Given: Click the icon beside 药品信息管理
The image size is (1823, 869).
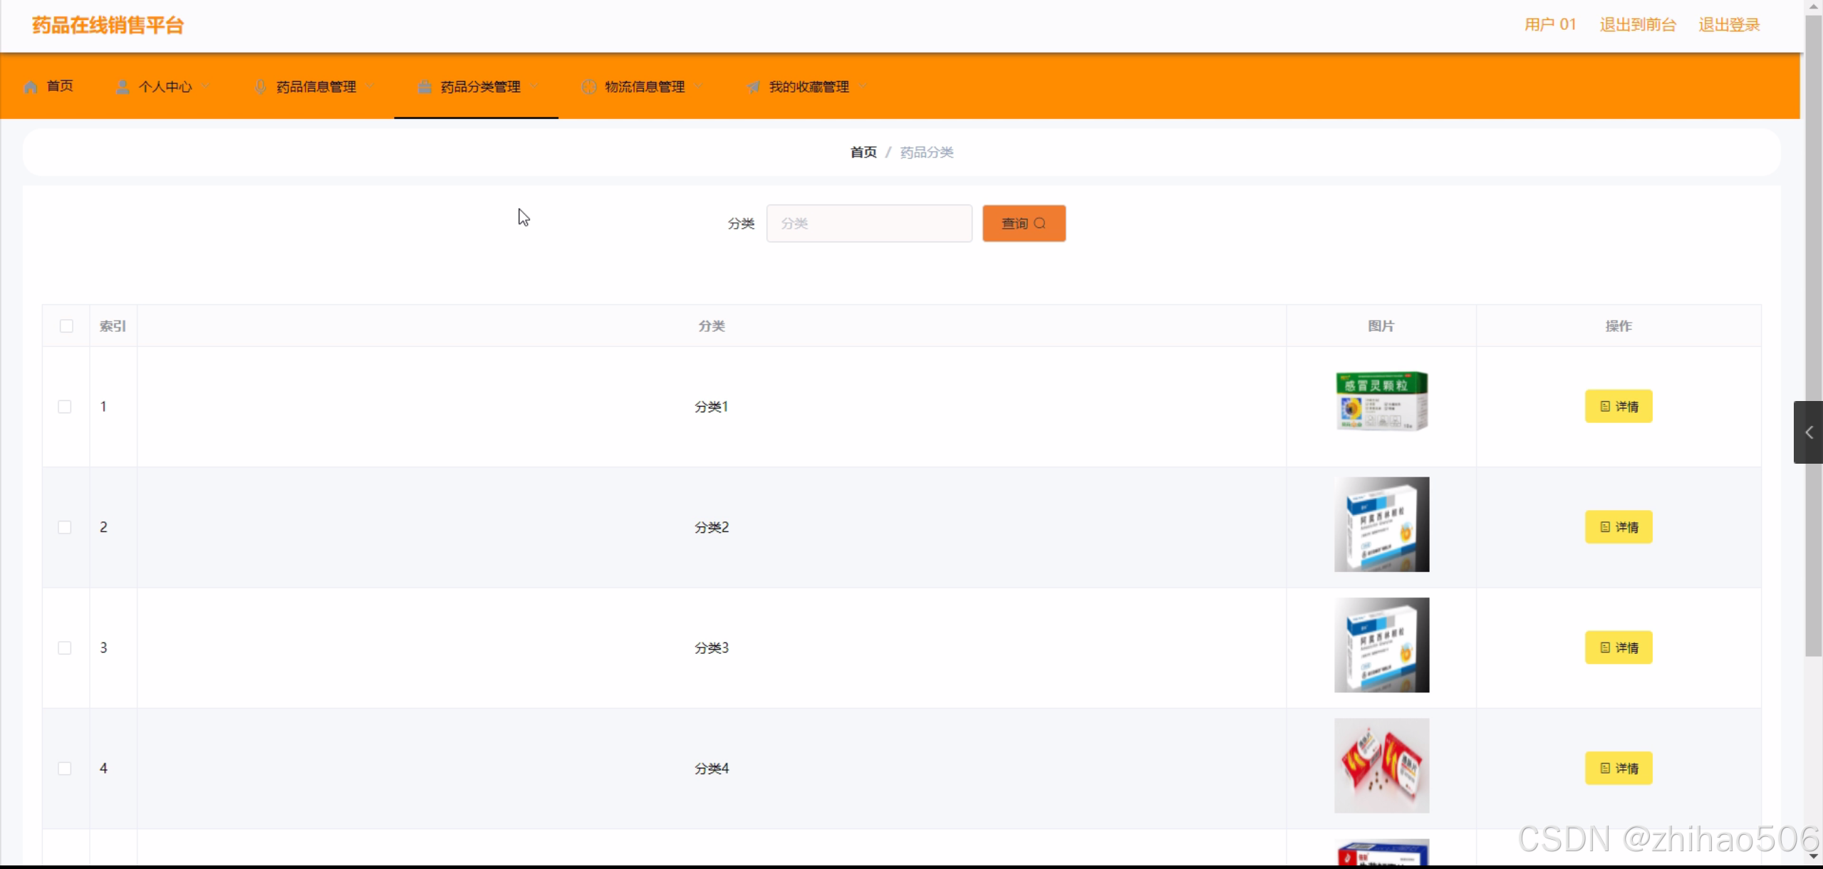Looking at the screenshot, I should (x=261, y=87).
